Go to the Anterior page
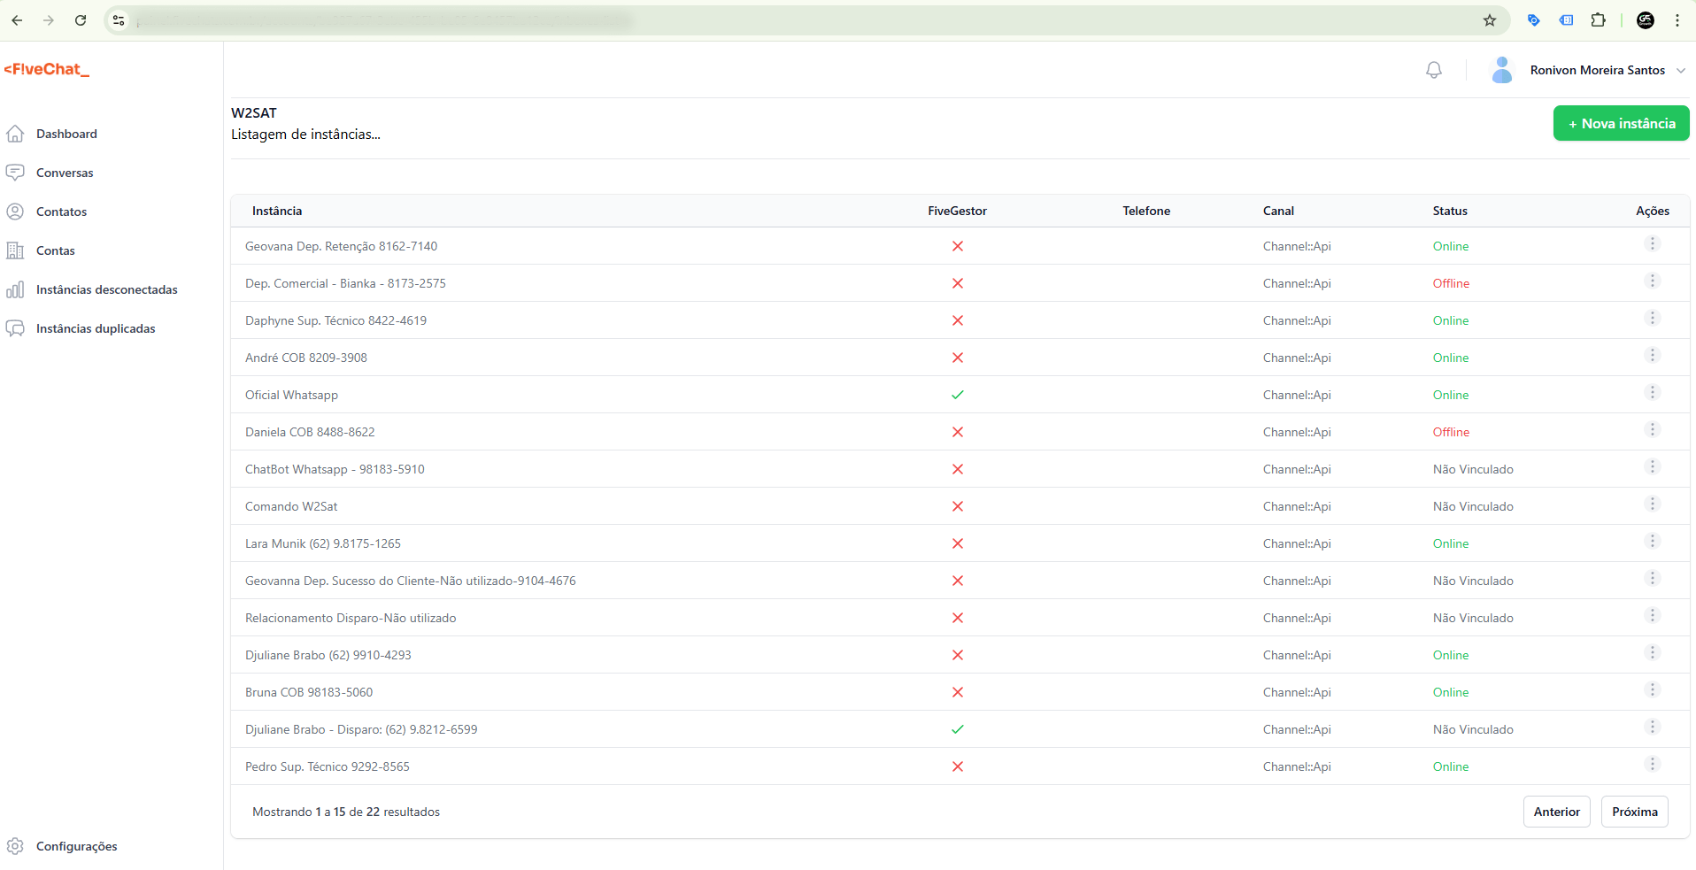 tap(1556, 812)
